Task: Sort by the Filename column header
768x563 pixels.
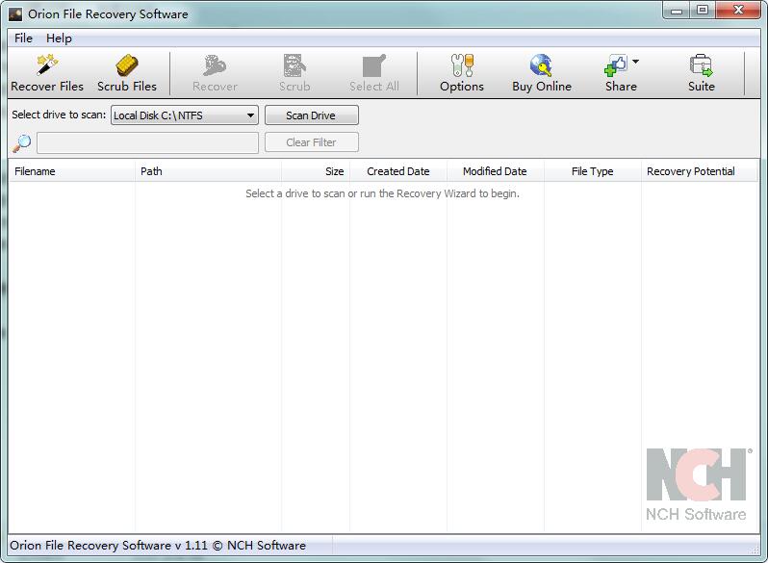Action: point(72,171)
